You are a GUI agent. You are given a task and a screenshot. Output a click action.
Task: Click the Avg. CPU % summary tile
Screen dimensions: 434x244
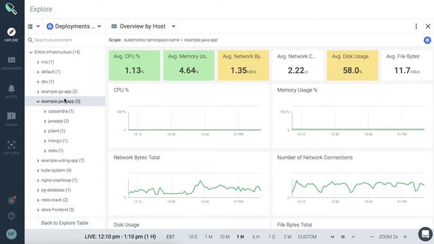(x=134, y=65)
